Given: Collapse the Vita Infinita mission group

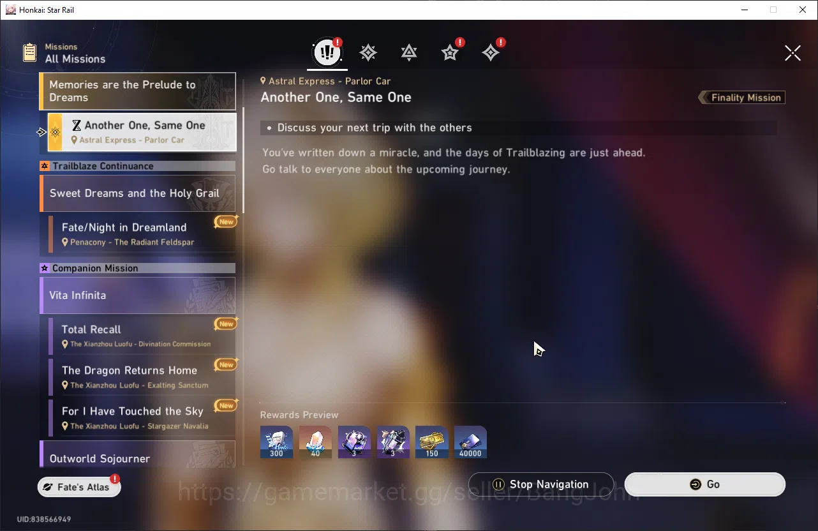Looking at the screenshot, I should (x=138, y=295).
